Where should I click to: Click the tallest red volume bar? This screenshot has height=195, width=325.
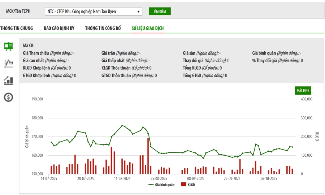[x=148, y=156]
